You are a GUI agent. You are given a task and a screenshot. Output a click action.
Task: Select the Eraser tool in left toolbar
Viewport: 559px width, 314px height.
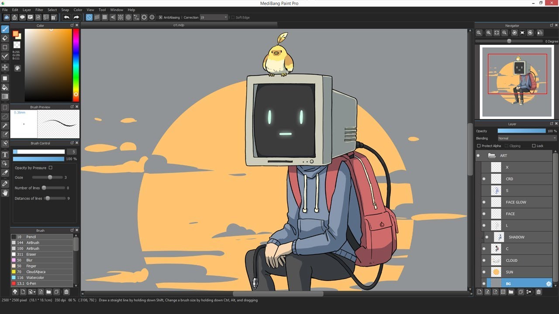(x=5, y=38)
